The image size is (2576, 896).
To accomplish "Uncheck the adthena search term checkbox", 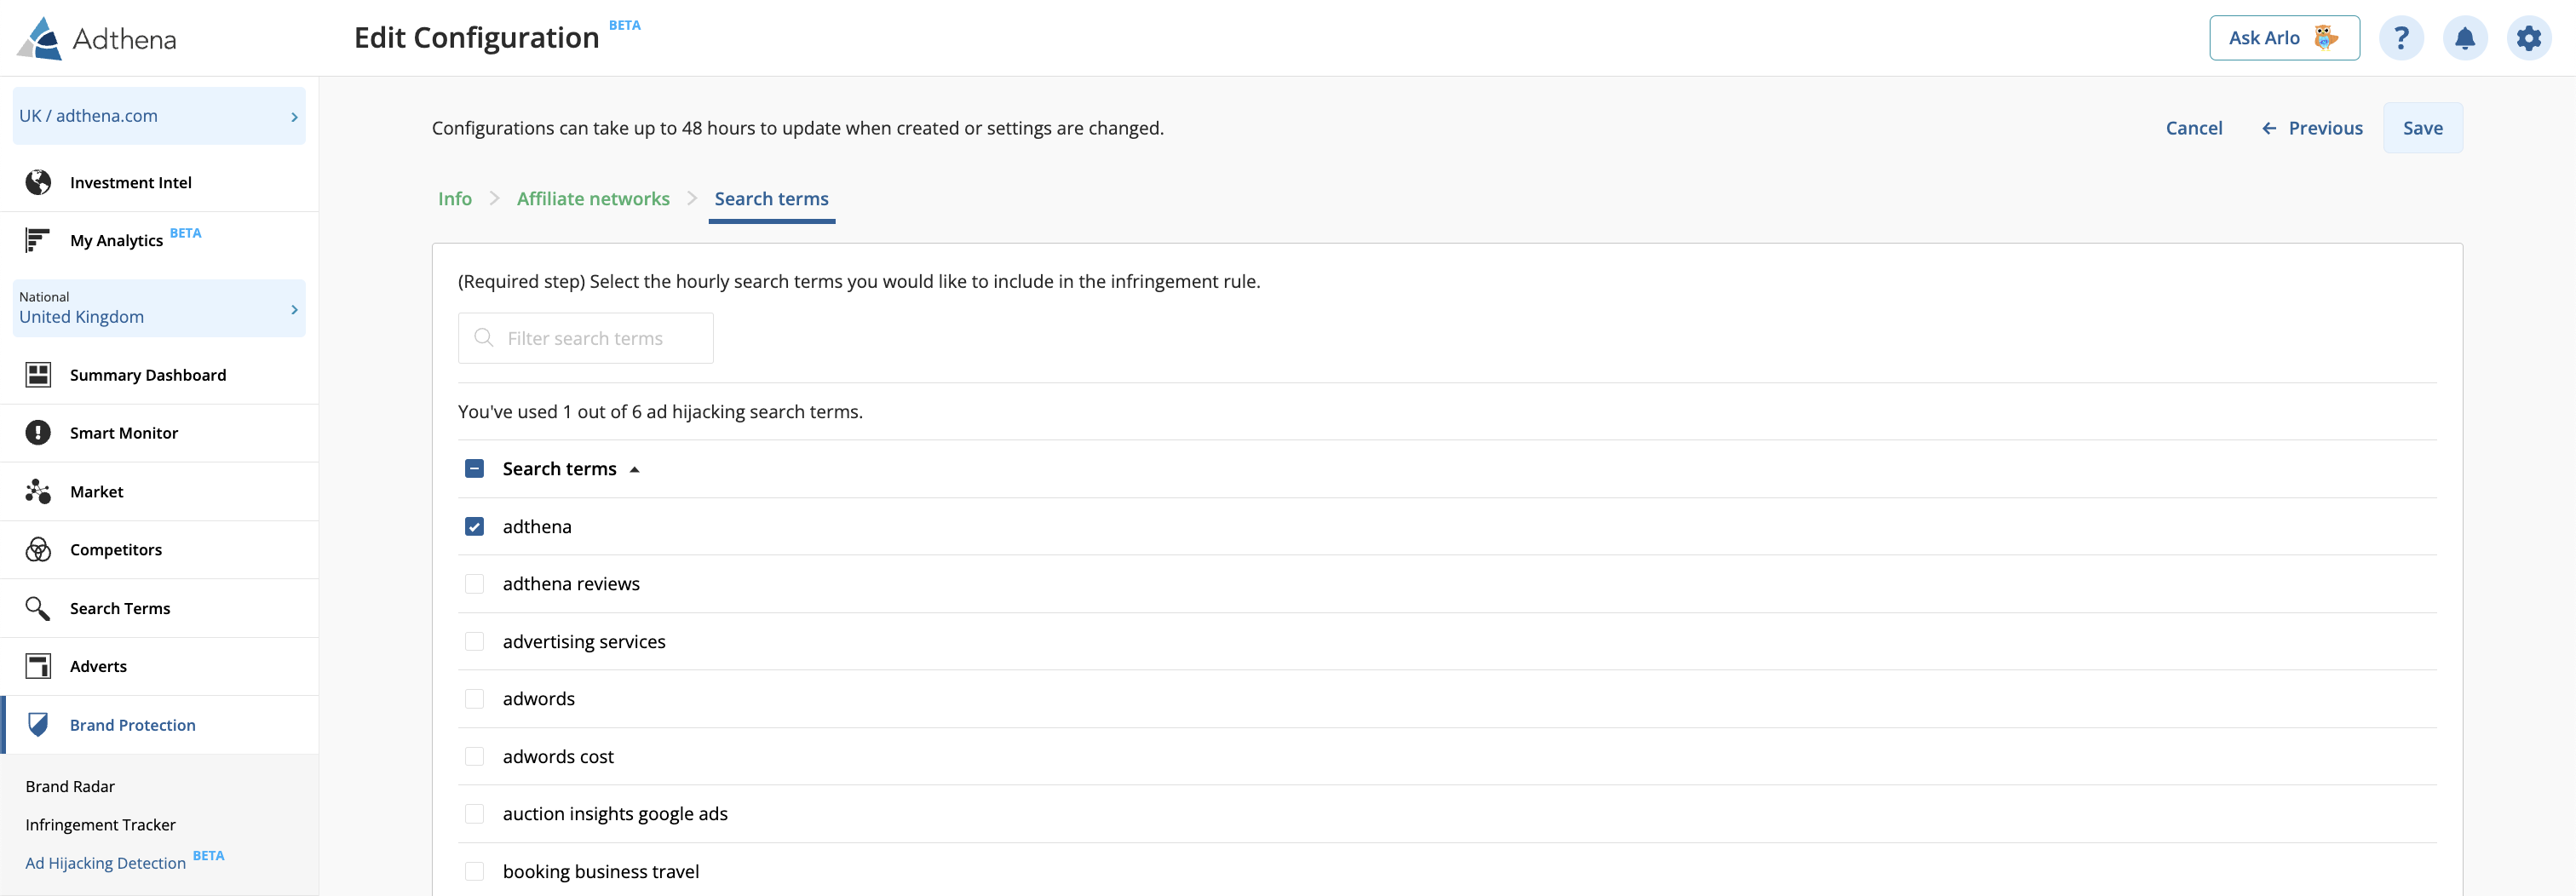I will [x=474, y=526].
